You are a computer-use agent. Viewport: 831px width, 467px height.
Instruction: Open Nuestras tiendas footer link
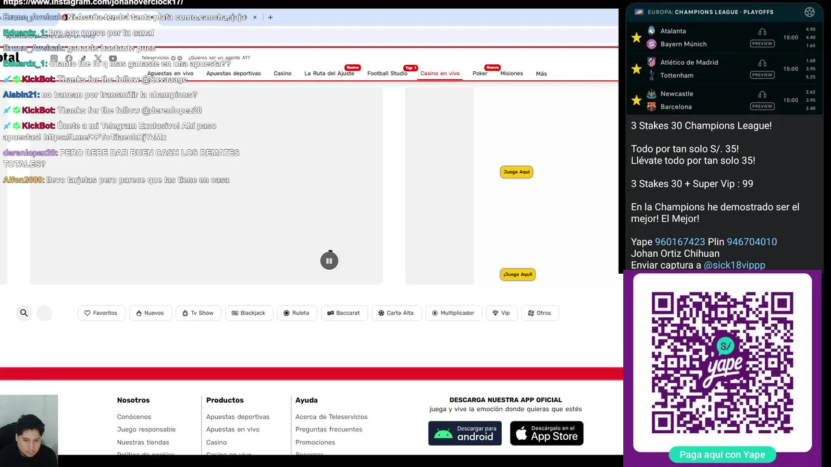143,442
